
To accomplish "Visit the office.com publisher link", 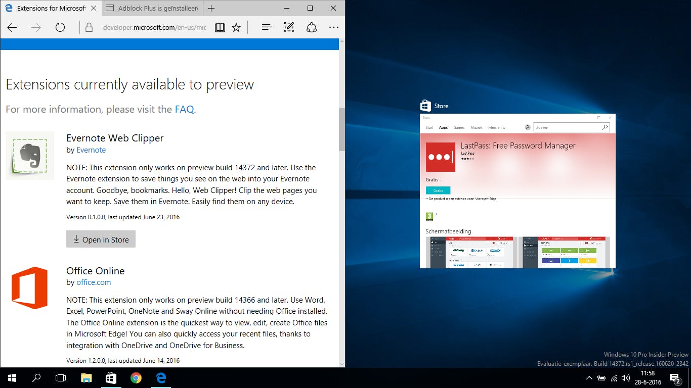I will pos(94,282).
